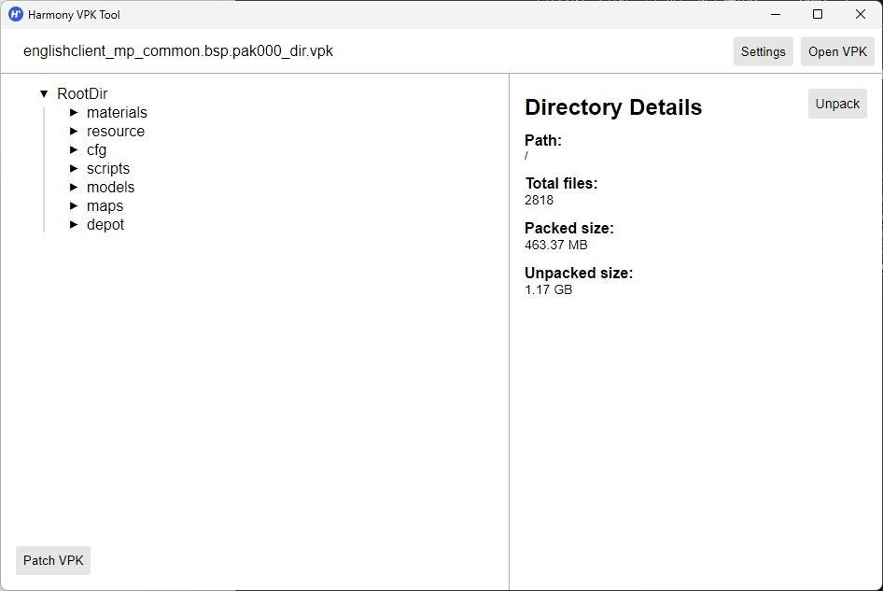Select the materials folder label

117,113
